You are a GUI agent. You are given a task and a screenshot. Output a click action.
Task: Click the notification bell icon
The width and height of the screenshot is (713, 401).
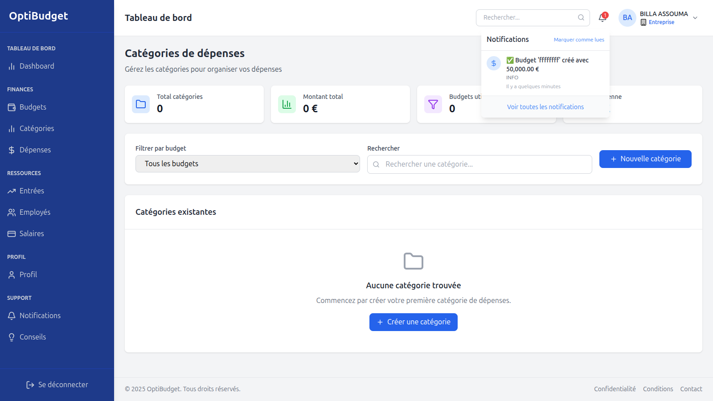coord(602,17)
